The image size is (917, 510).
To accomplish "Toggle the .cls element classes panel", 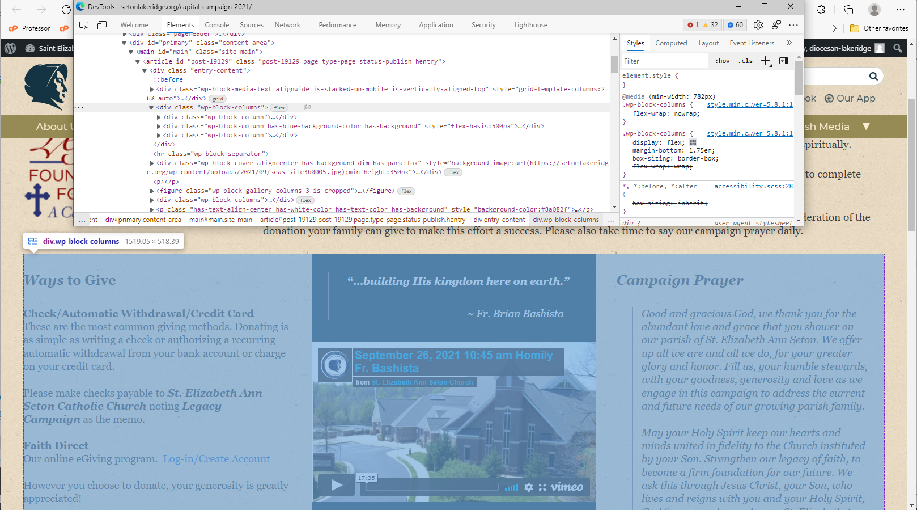I will 746,61.
